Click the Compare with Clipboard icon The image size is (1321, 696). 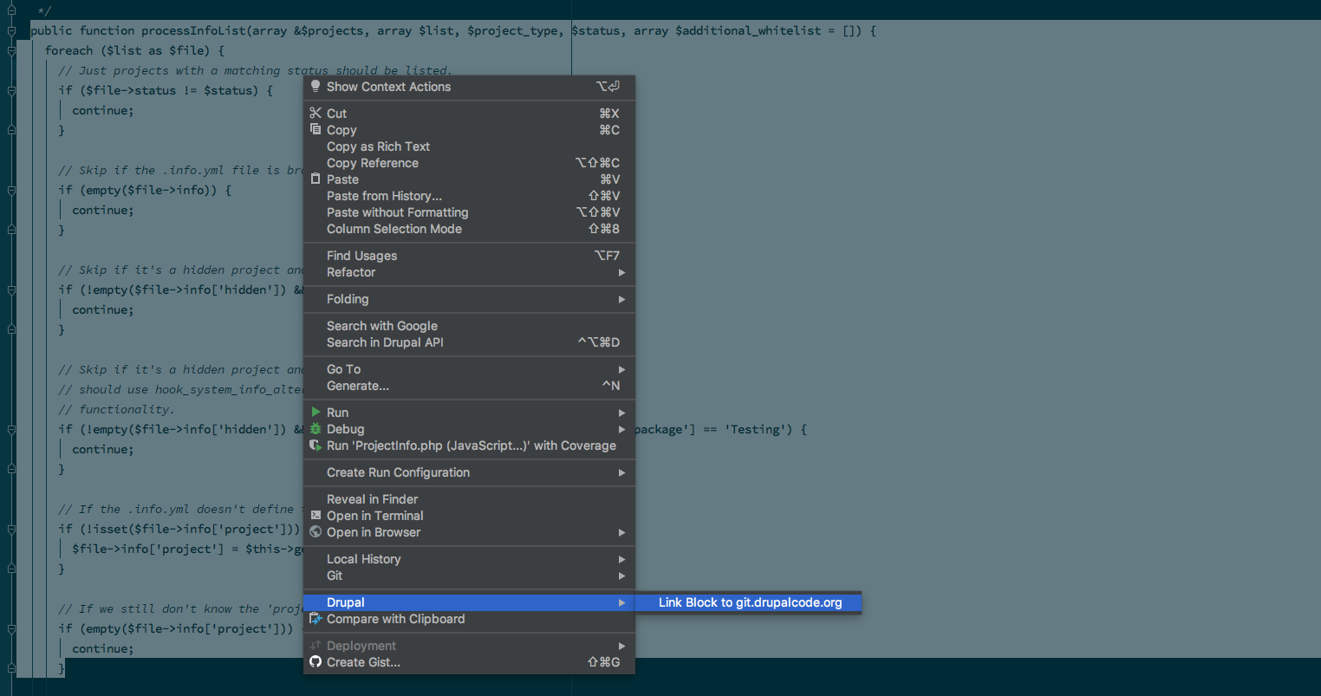[316, 619]
